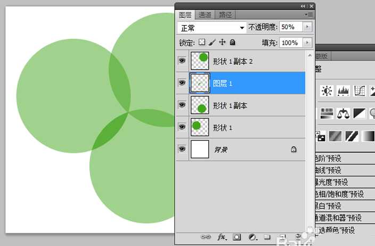
Task: Switch to the 通道 tab
Action: pos(205,15)
